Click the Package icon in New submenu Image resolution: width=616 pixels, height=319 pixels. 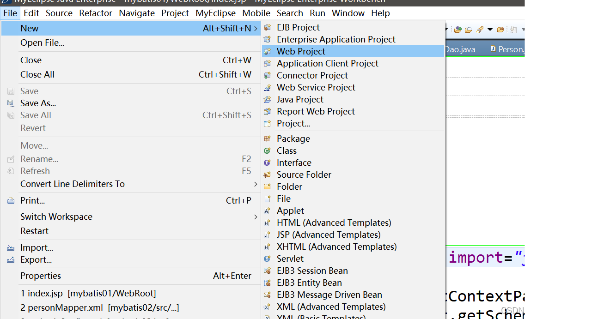point(267,139)
